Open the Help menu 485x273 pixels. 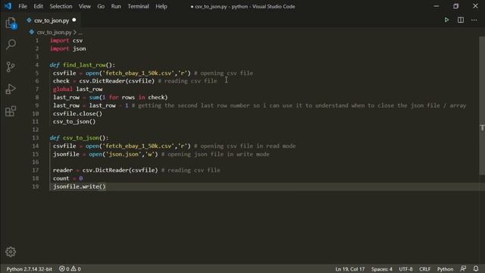pyautogui.click(x=161, y=6)
